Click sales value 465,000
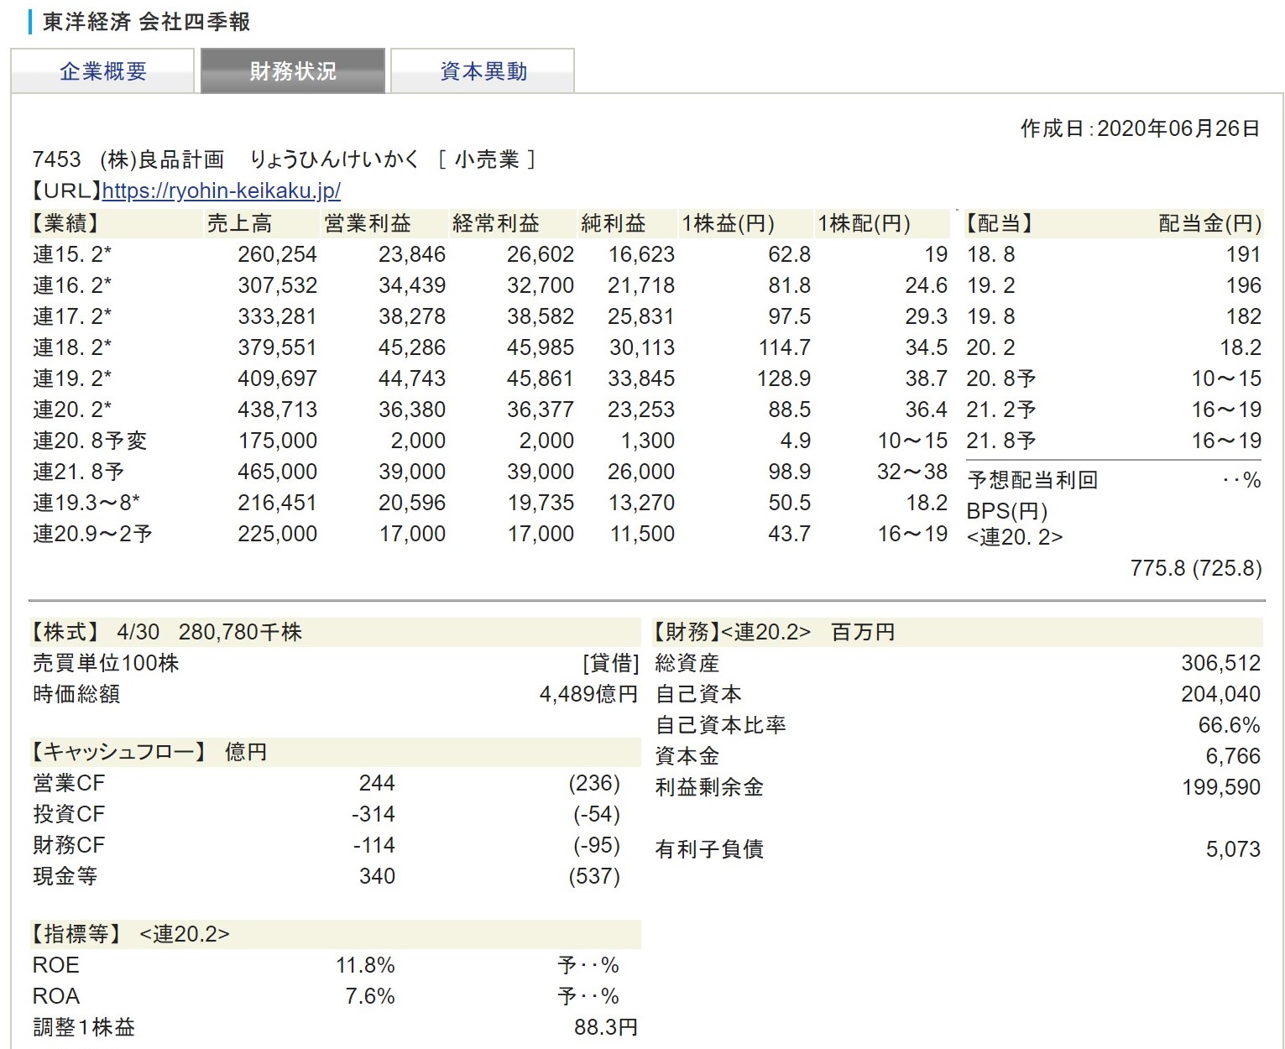This screenshot has width=1285, height=1049. [278, 472]
